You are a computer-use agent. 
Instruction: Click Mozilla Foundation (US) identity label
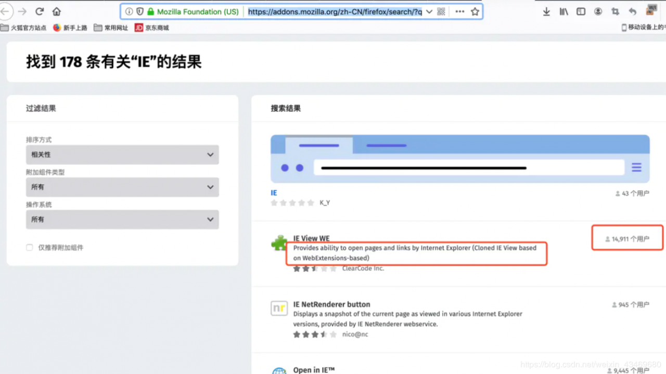198,11
